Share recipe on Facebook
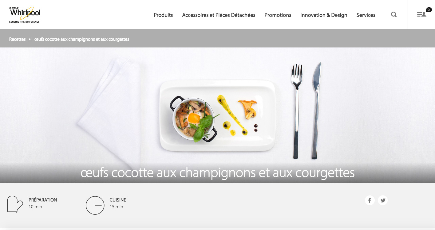The height and width of the screenshot is (230, 435). 370,200
